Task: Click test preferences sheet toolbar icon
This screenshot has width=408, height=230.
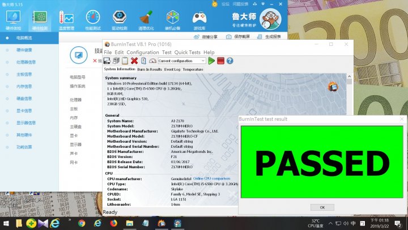Action: 143,61
